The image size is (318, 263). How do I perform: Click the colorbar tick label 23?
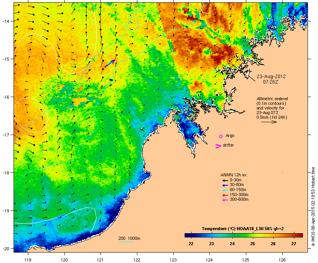(211, 244)
